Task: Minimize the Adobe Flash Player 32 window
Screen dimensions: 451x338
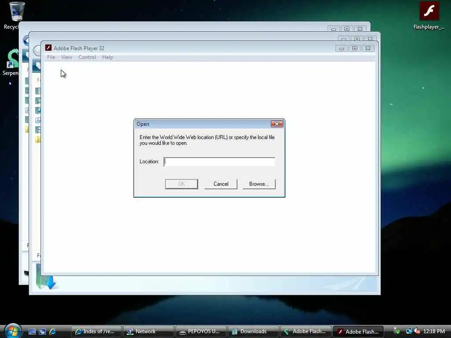Action: click(x=341, y=48)
